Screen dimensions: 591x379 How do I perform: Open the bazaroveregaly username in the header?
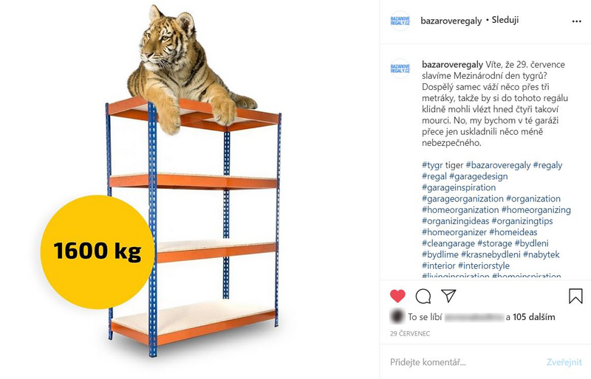451,21
